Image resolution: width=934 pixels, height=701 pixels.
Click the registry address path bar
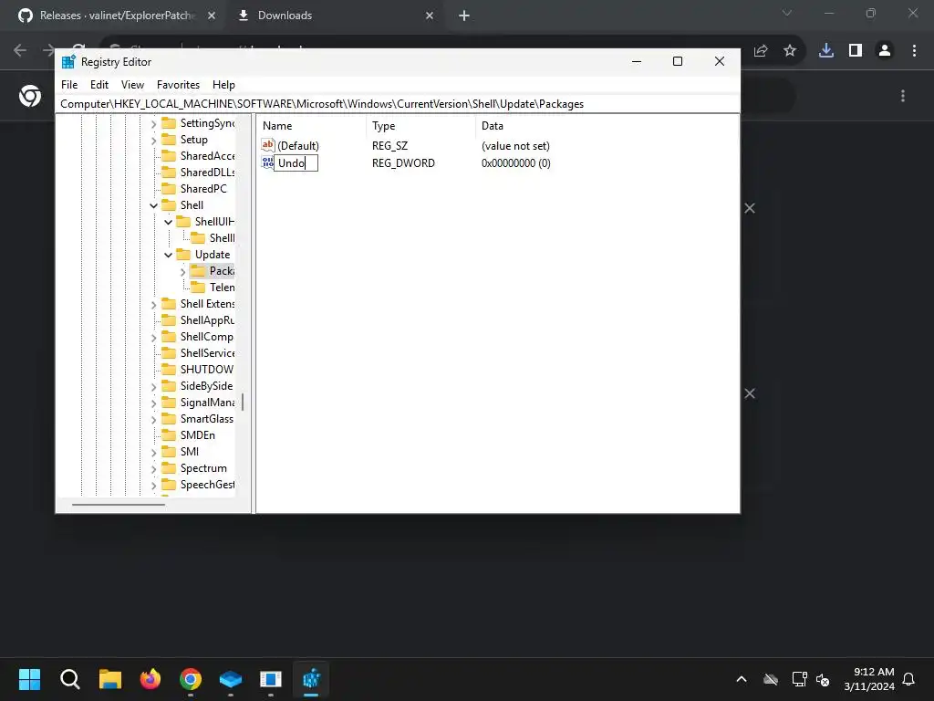[398, 104]
